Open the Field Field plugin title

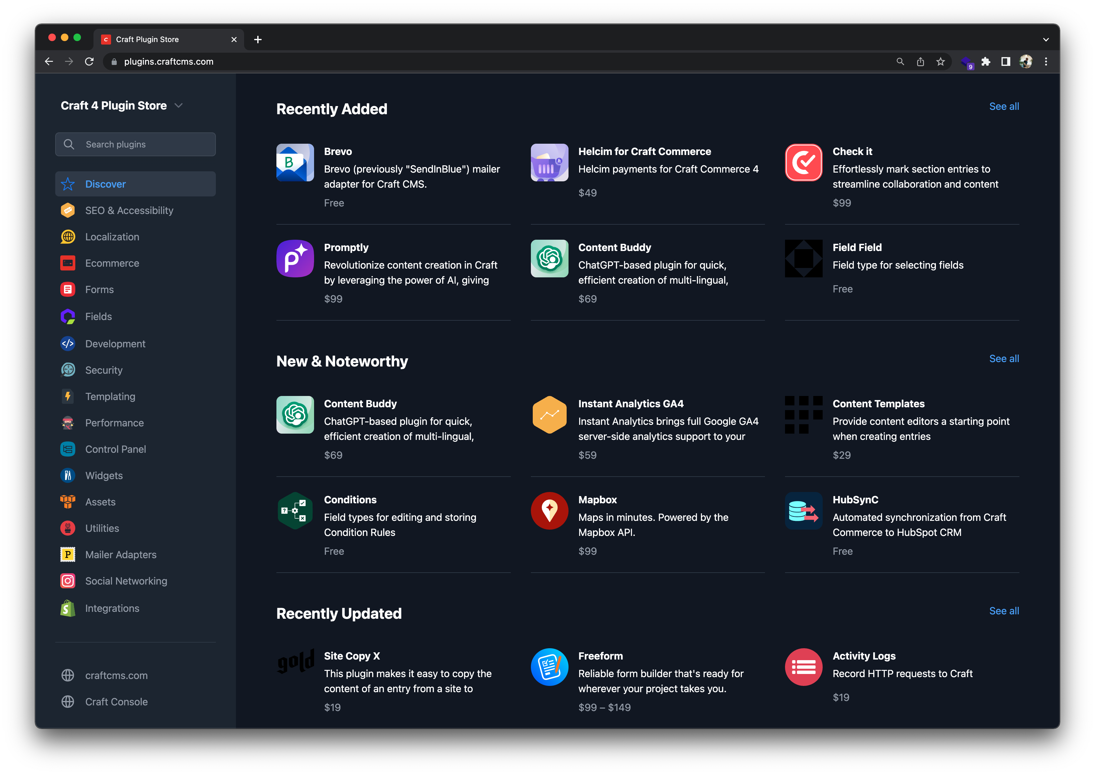857,247
